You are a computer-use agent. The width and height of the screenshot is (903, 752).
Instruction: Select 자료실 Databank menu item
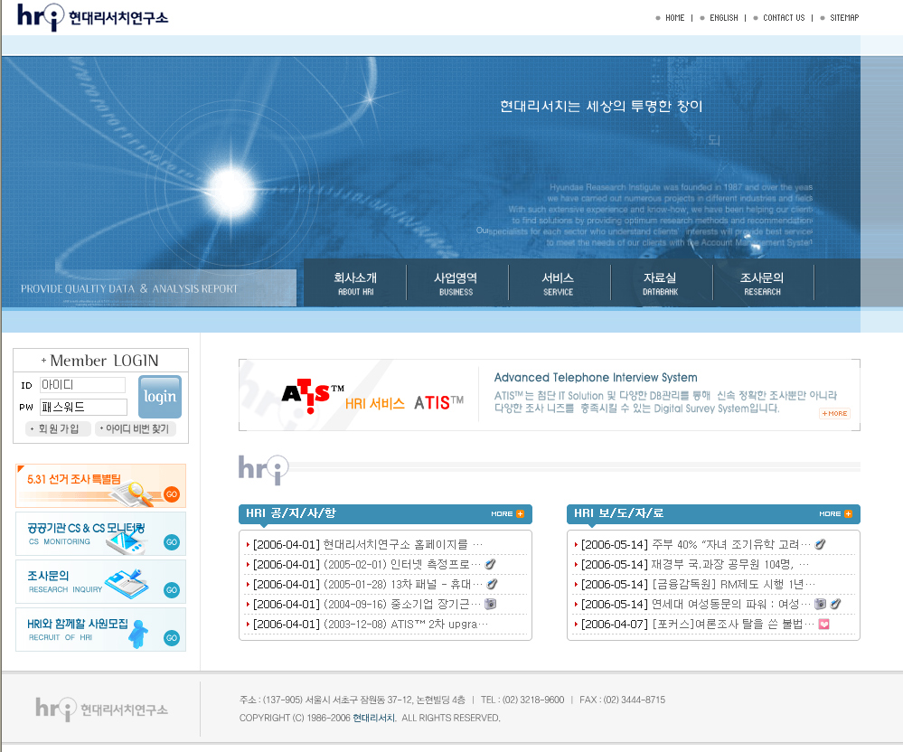(x=660, y=284)
